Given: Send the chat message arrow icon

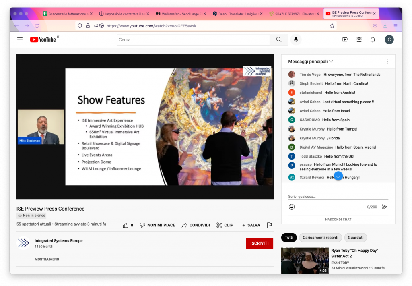Looking at the screenshot, I should [385, 207].
